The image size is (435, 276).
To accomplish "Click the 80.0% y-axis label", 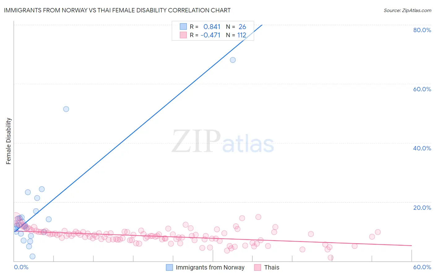I will click(422, 30).
